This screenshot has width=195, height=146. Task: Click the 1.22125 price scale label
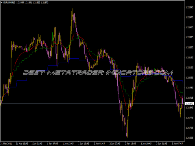click(189, 67)
